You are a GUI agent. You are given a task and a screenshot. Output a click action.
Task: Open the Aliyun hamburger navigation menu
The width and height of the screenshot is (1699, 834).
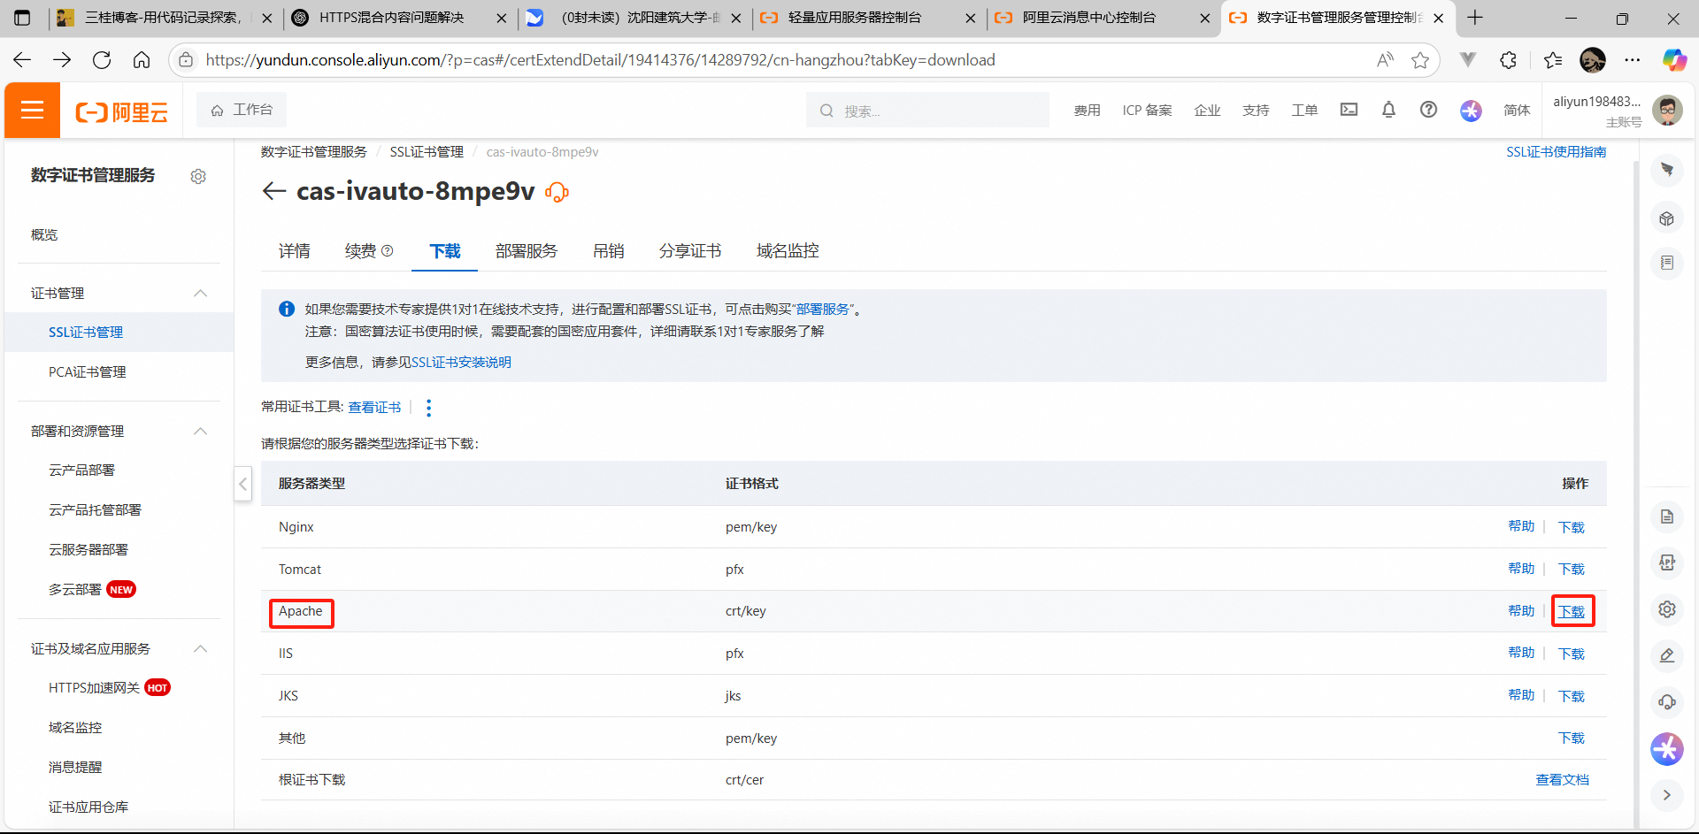[x=32, y=111]
